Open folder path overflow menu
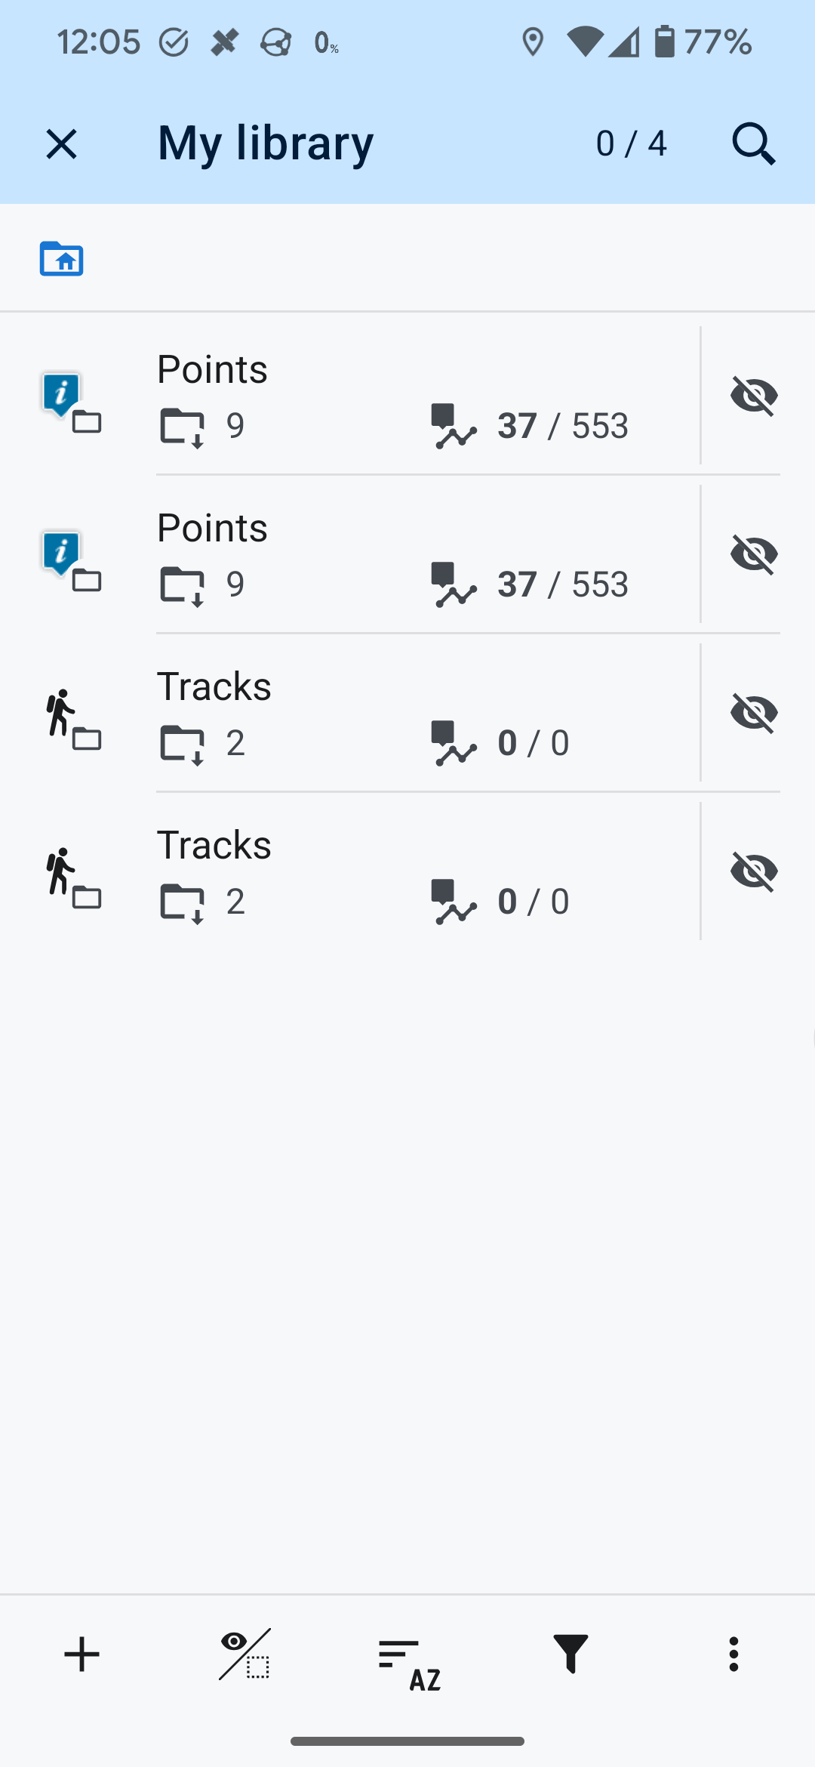The image size is (815, 1767). [x=733, y=258]
